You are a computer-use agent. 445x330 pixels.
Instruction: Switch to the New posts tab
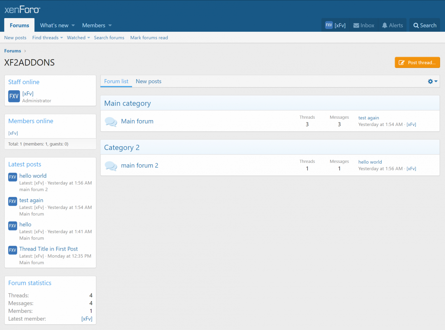click(x=148, y=81)
